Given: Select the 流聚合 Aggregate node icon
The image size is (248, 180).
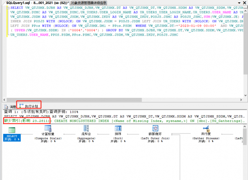Looking at the screenshot, I should (x=86, y=128).
